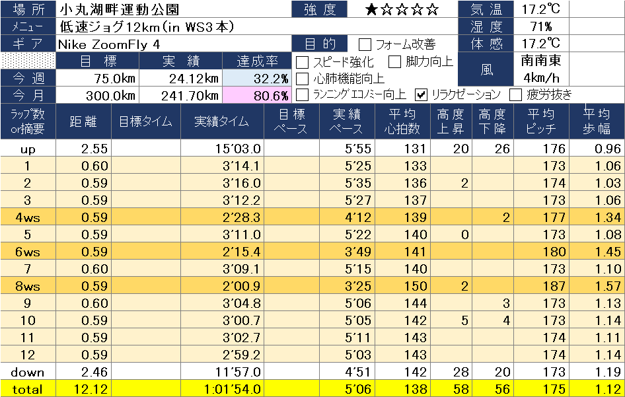Select the 8ws lap row label
The height and width of the screenshot is (397, 625).
click(x=28, y=286)
